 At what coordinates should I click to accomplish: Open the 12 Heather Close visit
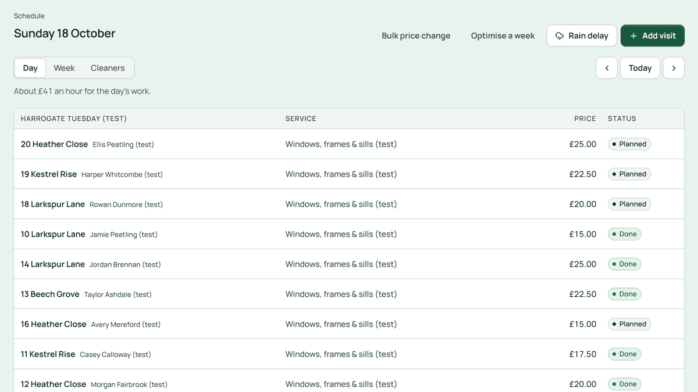pos(349,381)
